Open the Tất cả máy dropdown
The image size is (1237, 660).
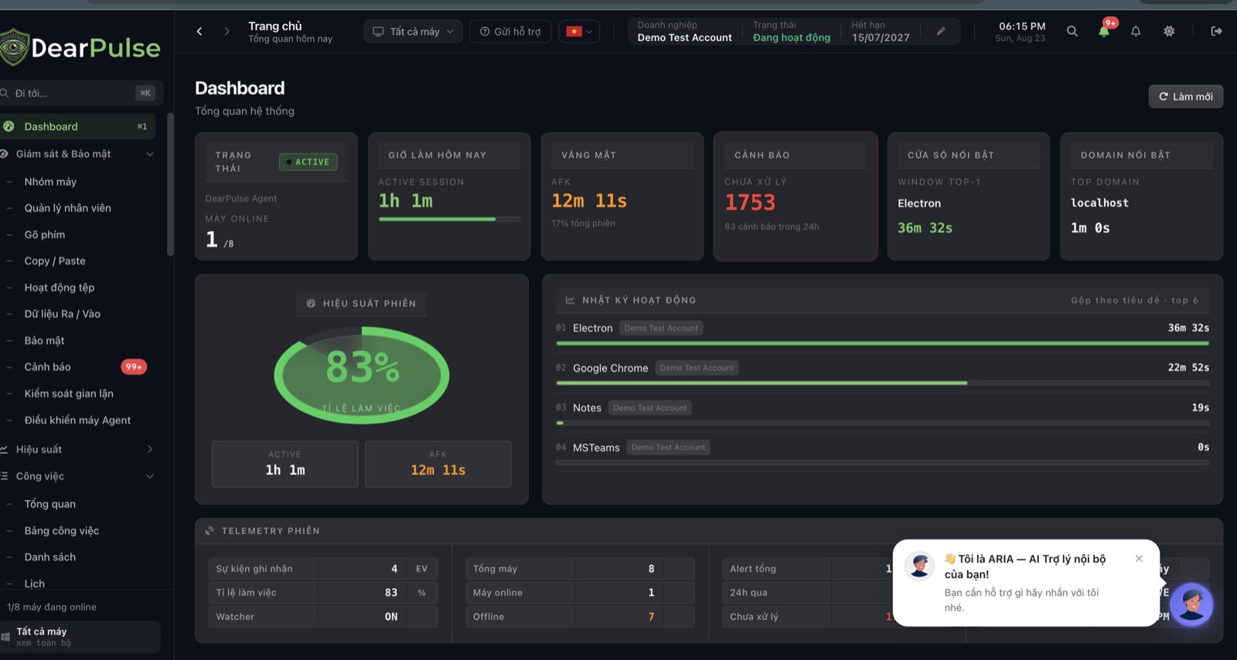coord(414,32)
